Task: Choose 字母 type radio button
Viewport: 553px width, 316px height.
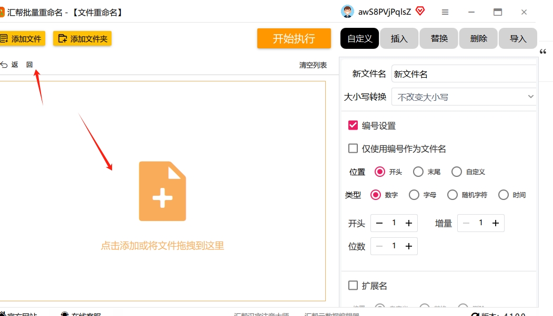Action: 414,195
